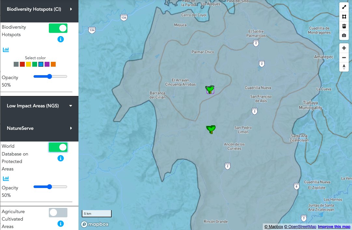
Task: Click the San Francisco de Asís label
Action: click(x=261, y=99)
